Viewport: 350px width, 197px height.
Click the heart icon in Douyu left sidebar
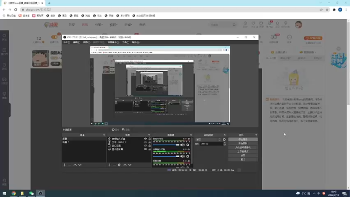pos(4,36)
